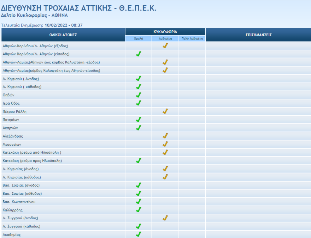311x238 pixels.
Task: Select the Αυξημένη column header
Action: coord(165,38)
